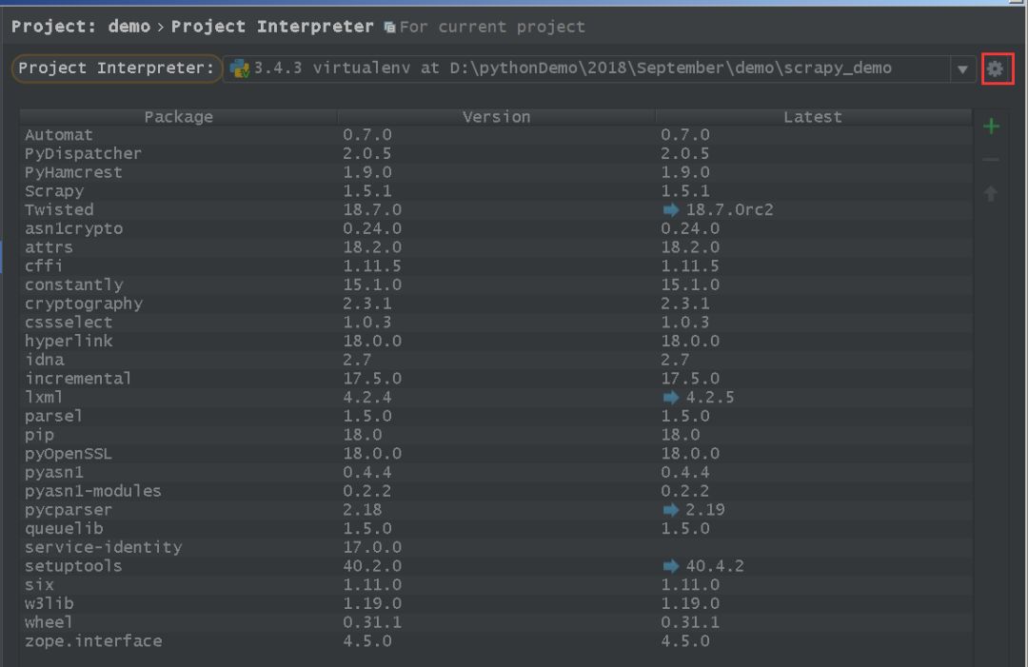Select the six package row
The width and height of the screenshot is (1028, 667).
[496, 585]
